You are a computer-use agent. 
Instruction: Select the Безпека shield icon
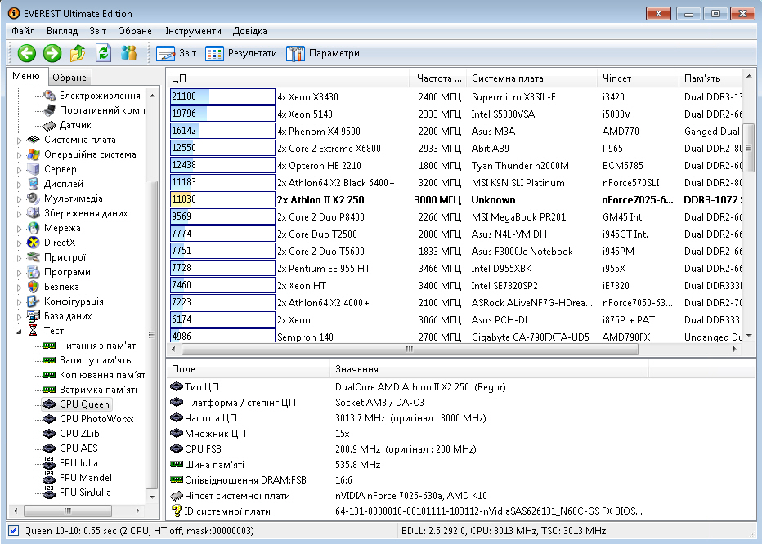pos(33,287)
